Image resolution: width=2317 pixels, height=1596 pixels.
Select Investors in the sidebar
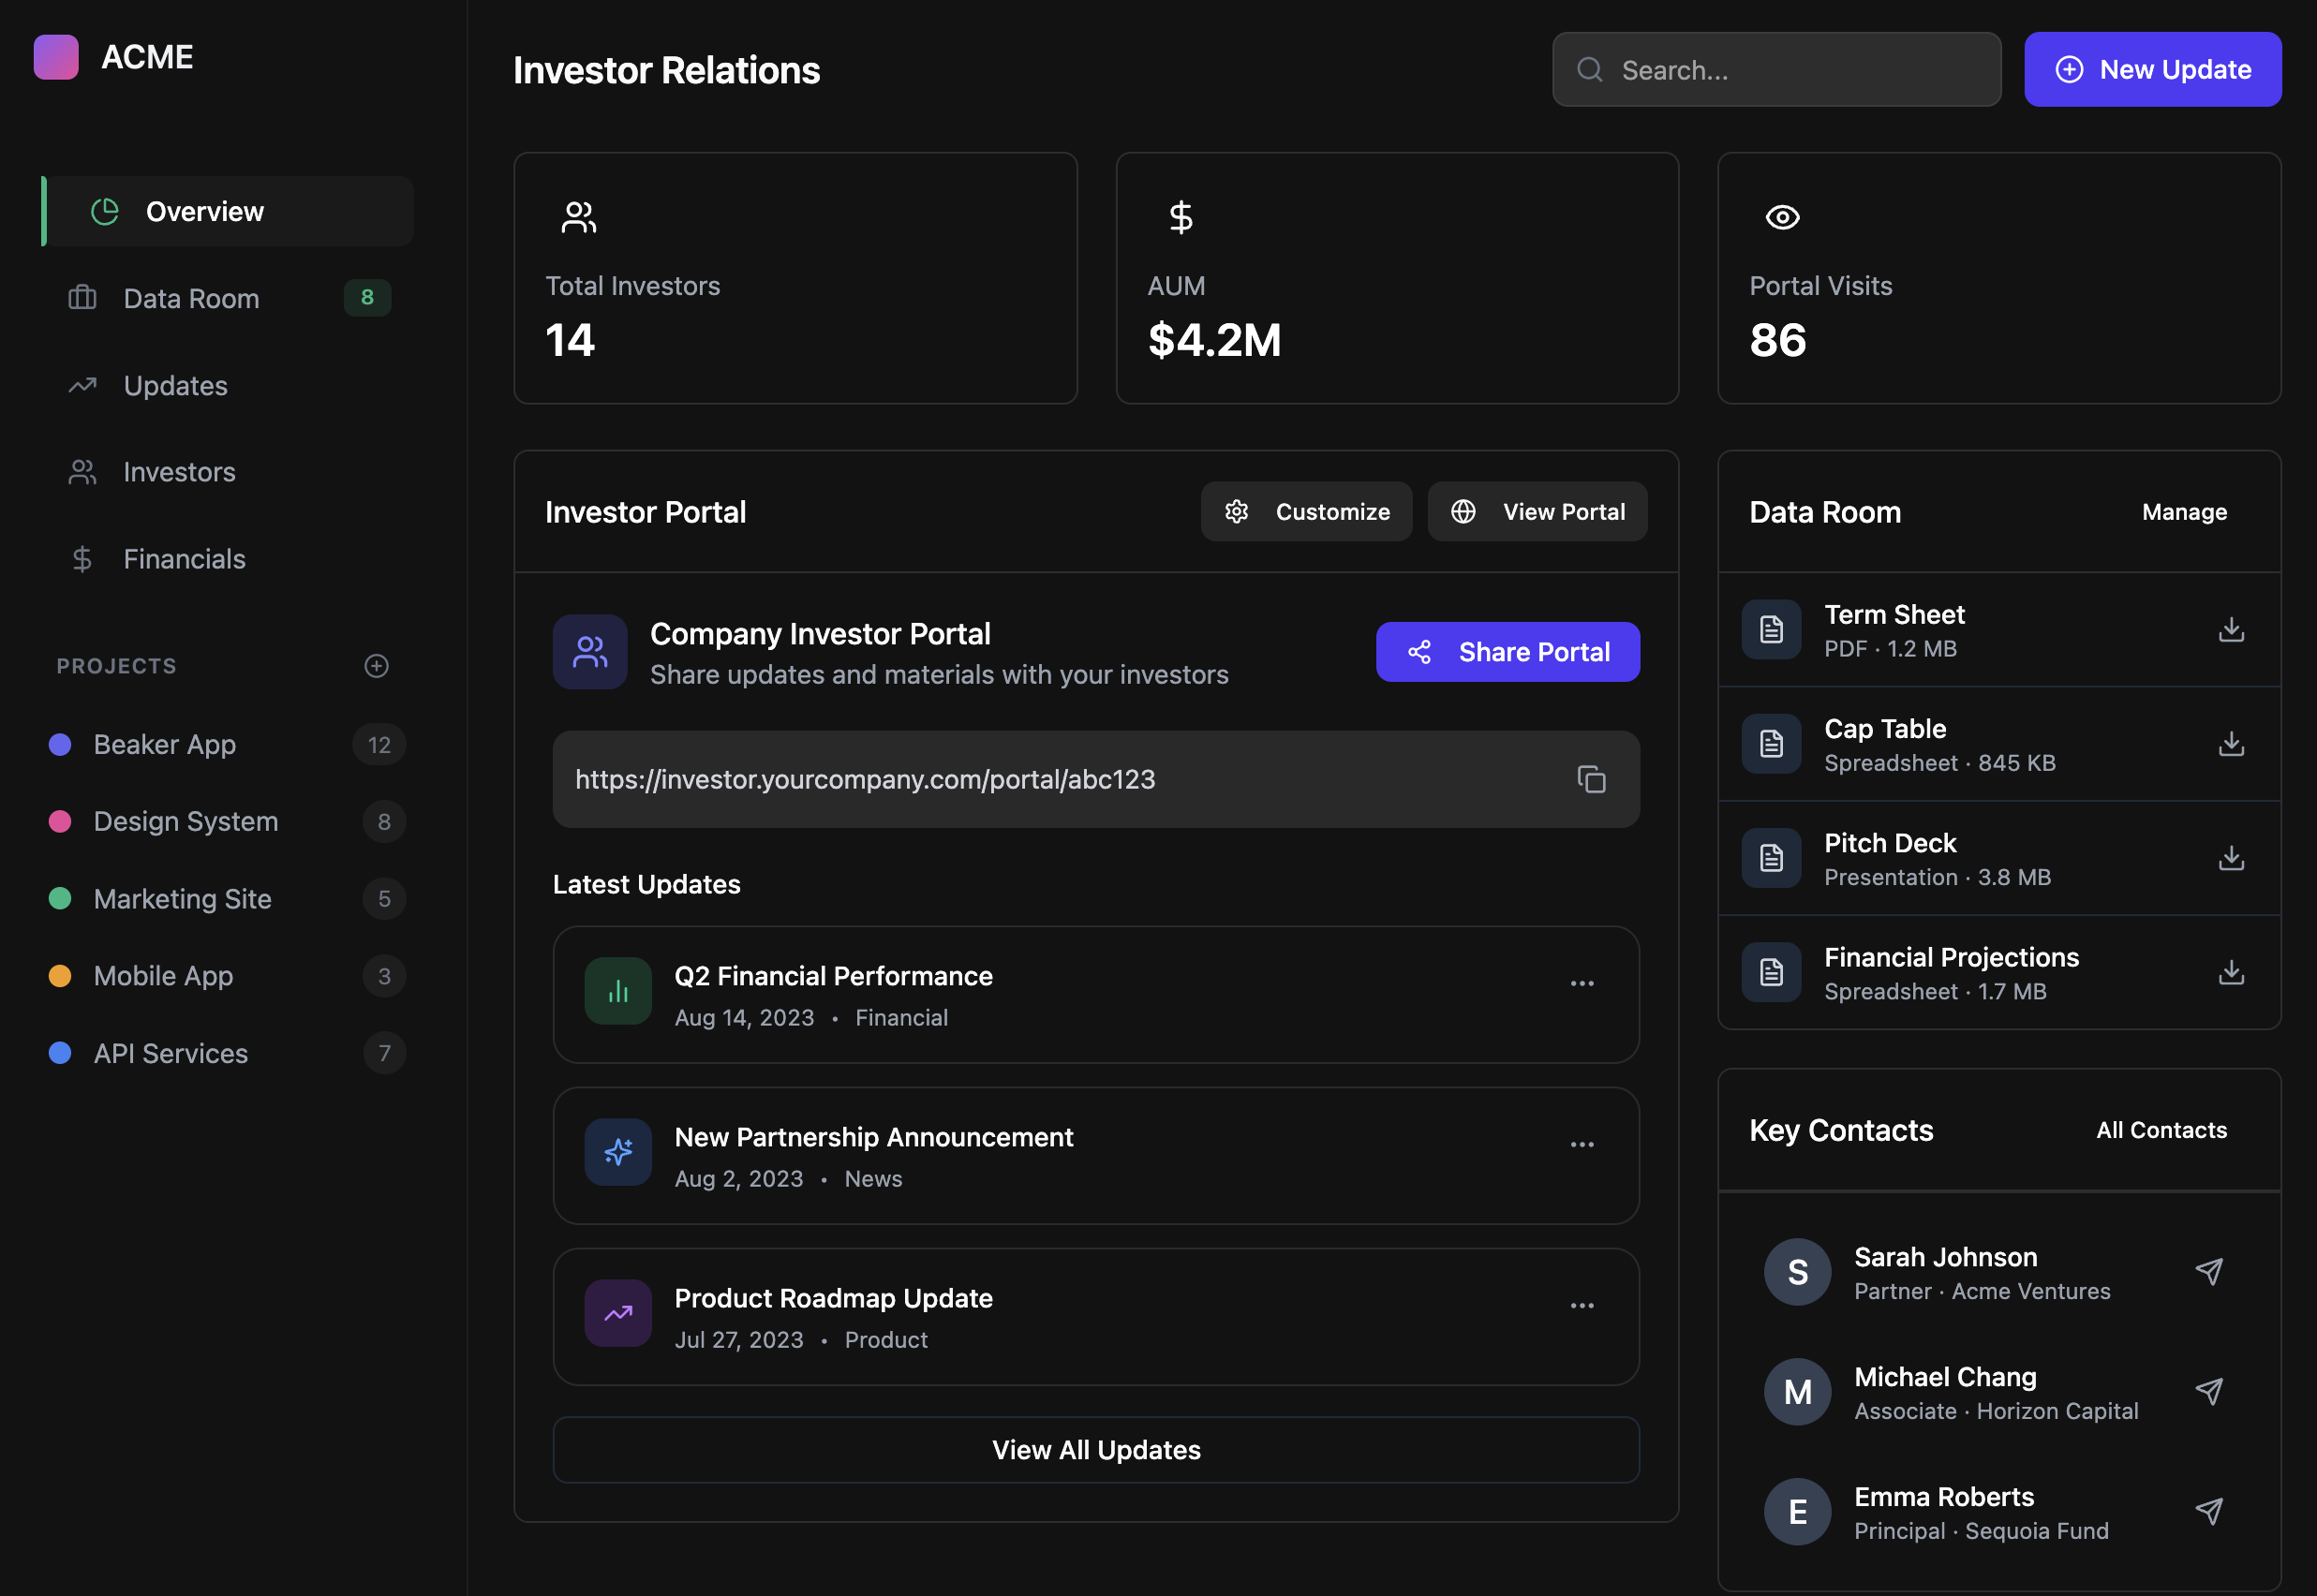pos(179,472)
